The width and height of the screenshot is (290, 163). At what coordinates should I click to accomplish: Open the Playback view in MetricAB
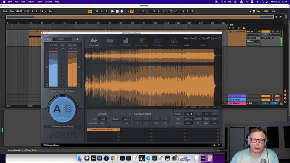94,42
